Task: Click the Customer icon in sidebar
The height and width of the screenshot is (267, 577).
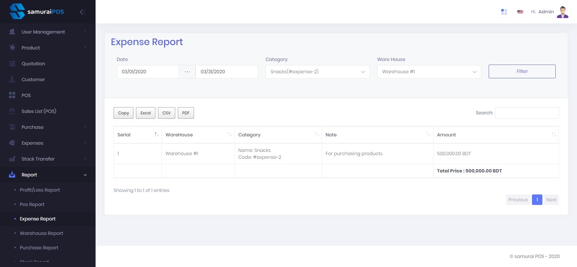Action: coord(12,79)
